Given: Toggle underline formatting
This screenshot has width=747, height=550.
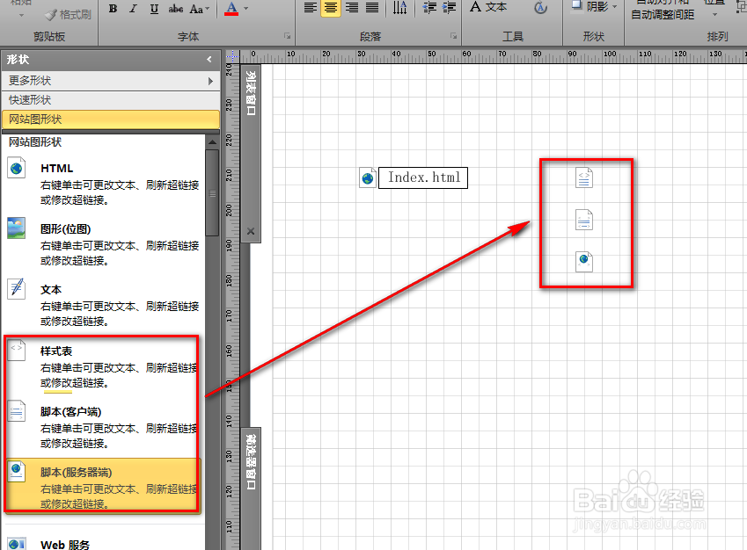Looking at the screenshot, I should [154, 9].
